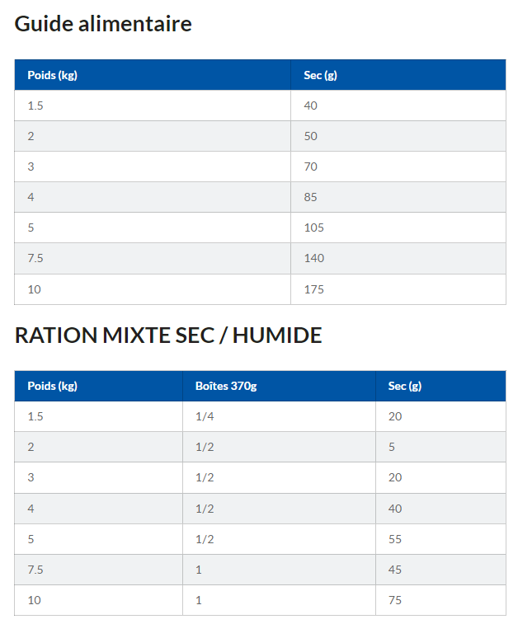Select the 45 g value for 7.5 kg mixed ration
518x624 pixels.
pyautogui.click(x=395, y=570)
